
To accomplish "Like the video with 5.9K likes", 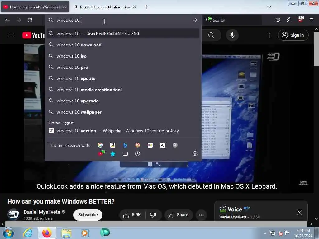I will pyautogui.click(x=132, y=215).
